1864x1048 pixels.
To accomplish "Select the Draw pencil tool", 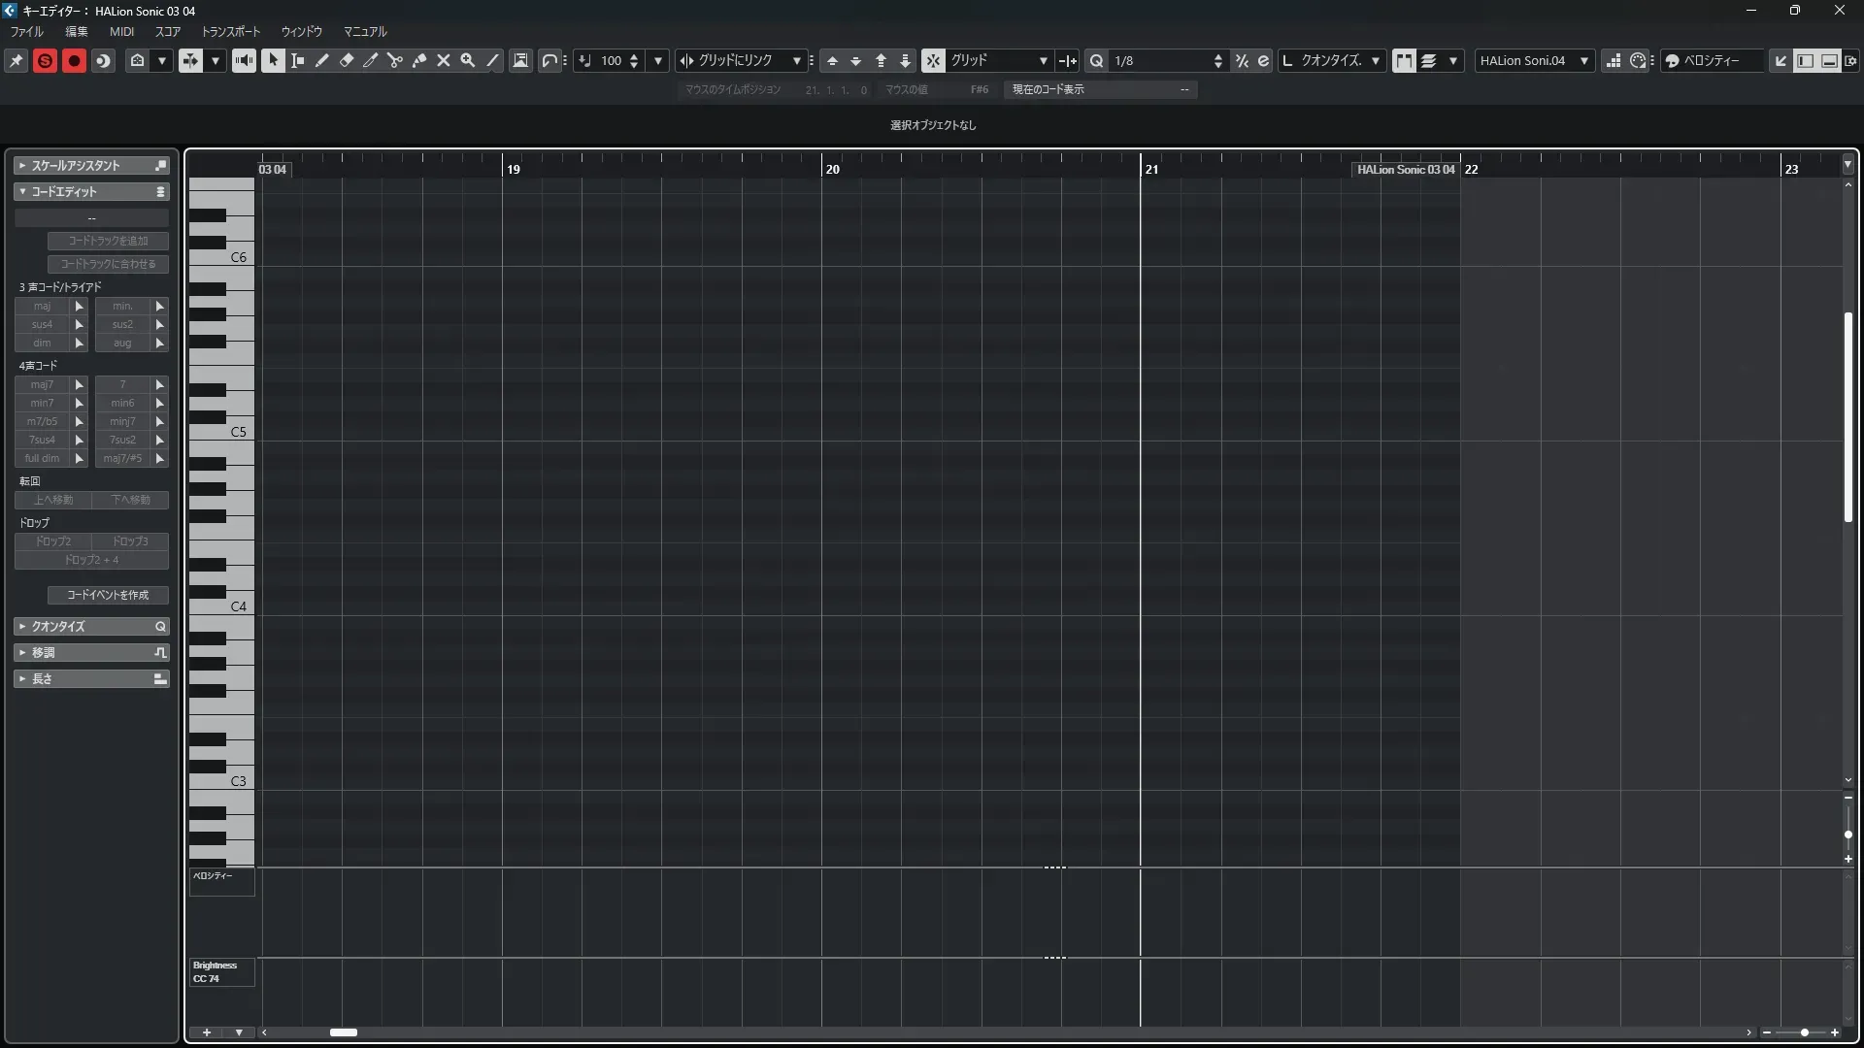I will [x=322, y=60].
